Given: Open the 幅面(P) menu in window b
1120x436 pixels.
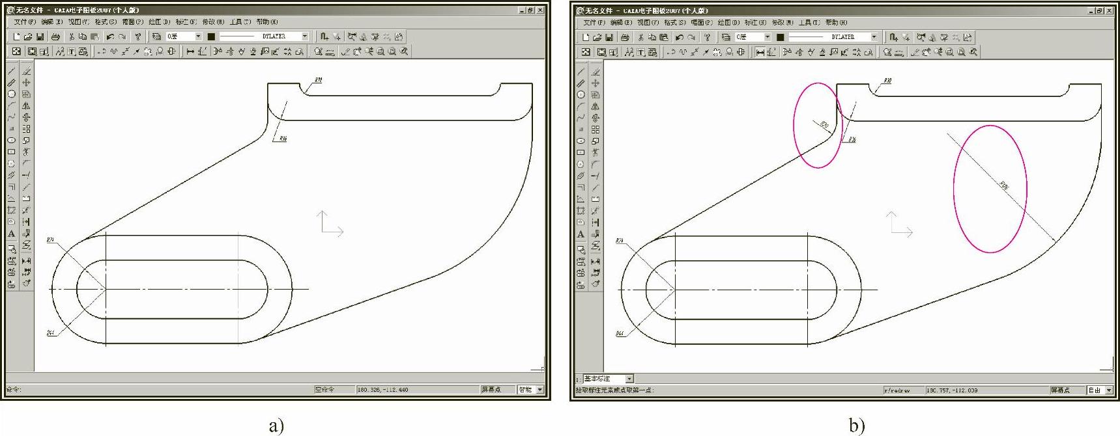Looking at the screenshot, I should pos(701,23).
